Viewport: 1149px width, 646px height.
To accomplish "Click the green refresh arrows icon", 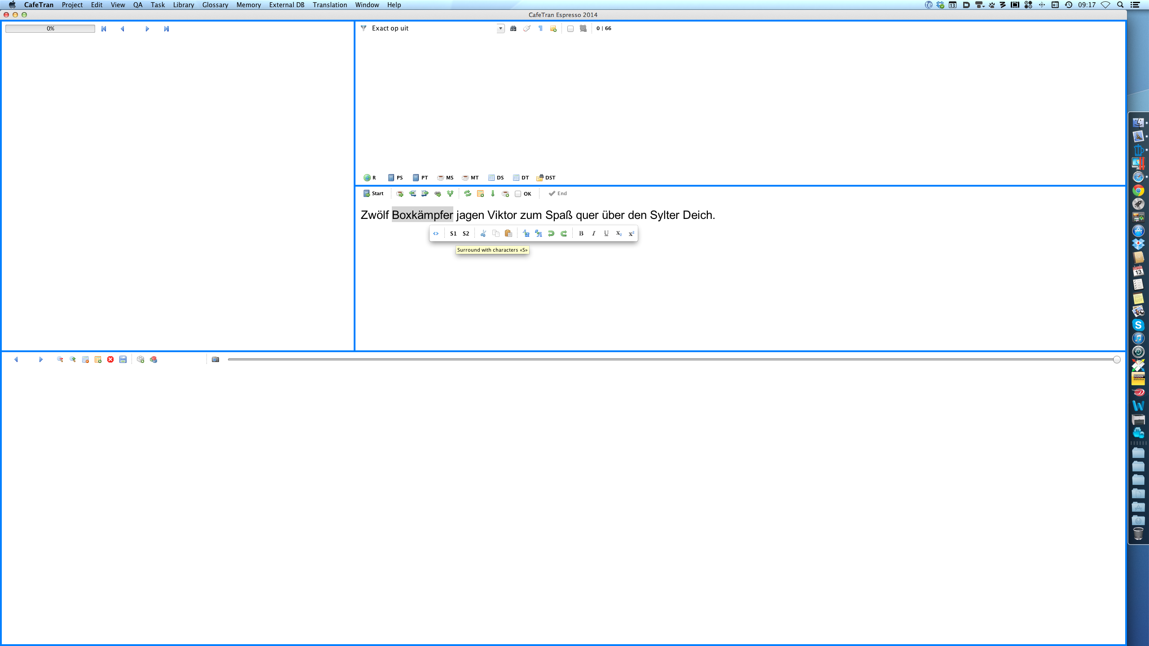I will click(x=467, y=193).
